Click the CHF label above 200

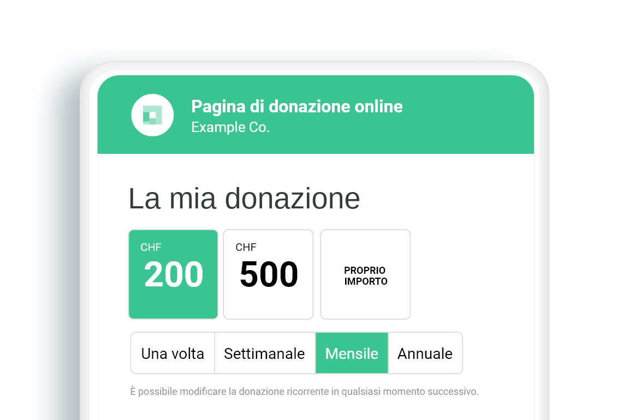(x=151, y=247)
